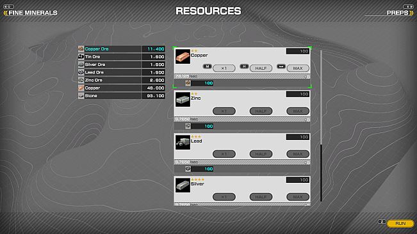Go back to the FINE MINERALS tab

pos(30,13)
